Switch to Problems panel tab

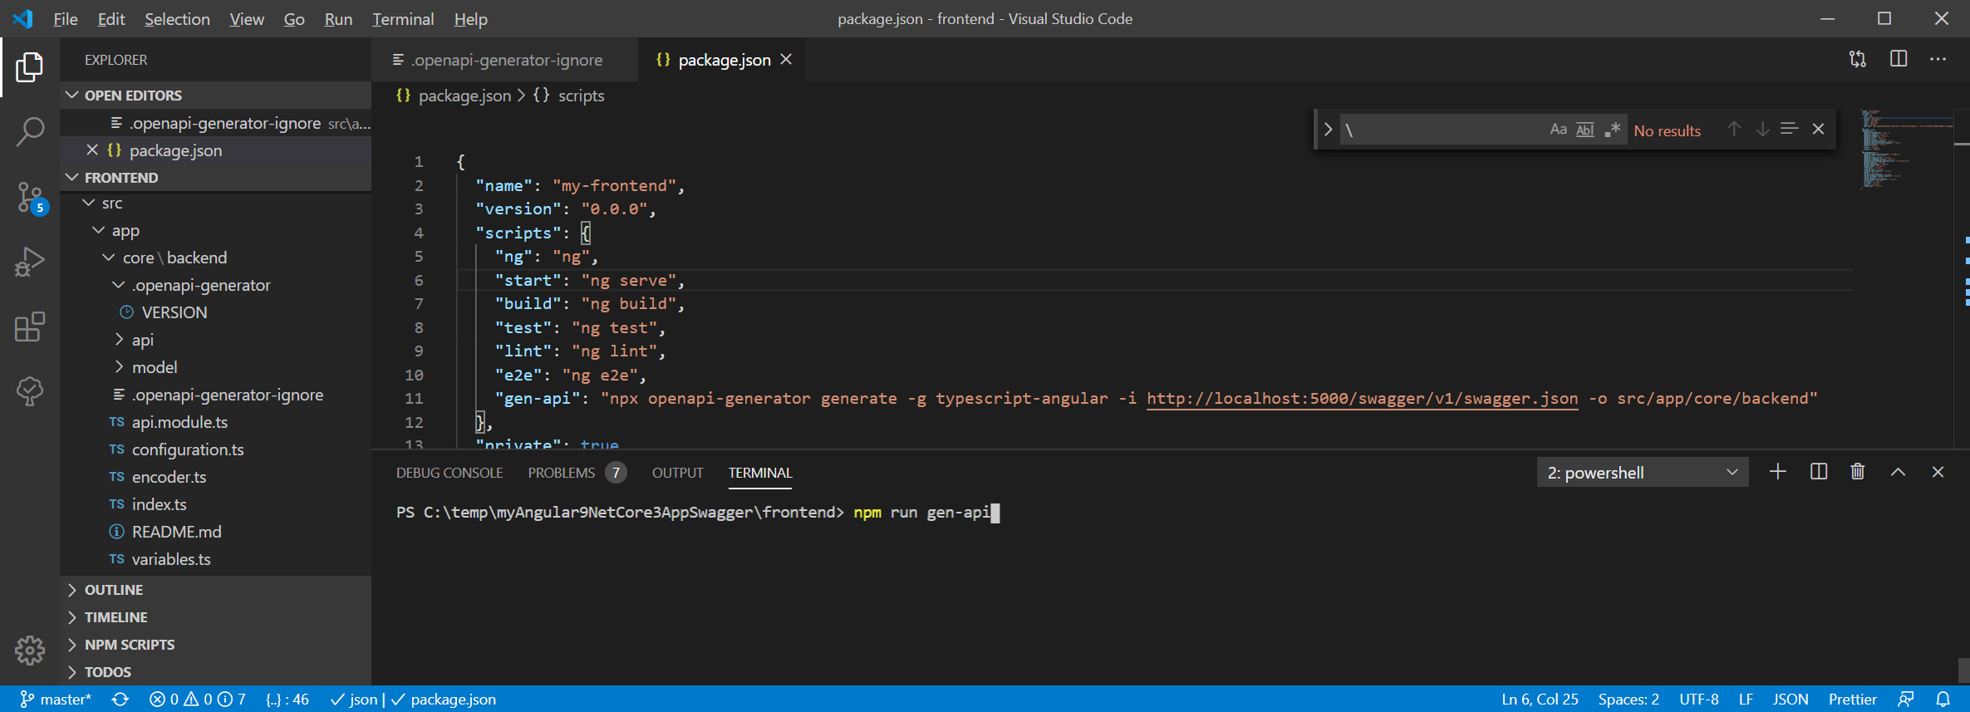click(577, 473)
